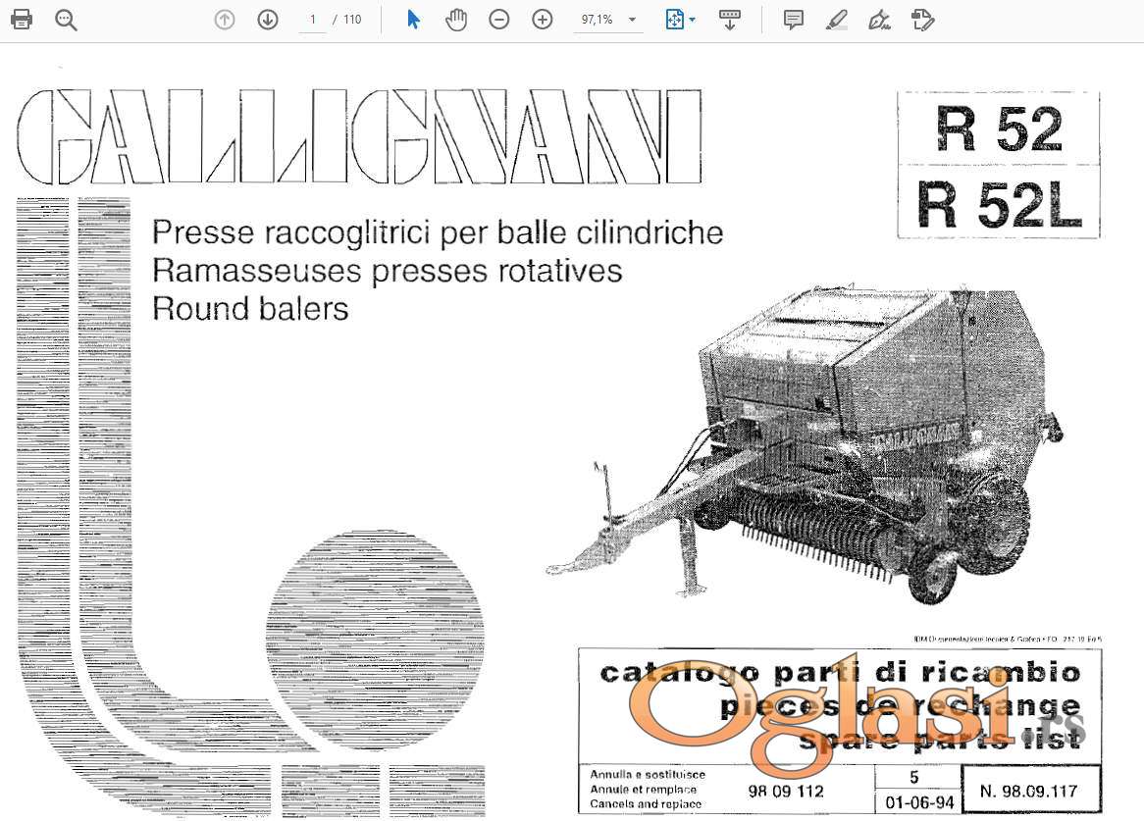Add a comment with the speech bubble icon
The image size is (1144, 821).
[x=793, y=20]
